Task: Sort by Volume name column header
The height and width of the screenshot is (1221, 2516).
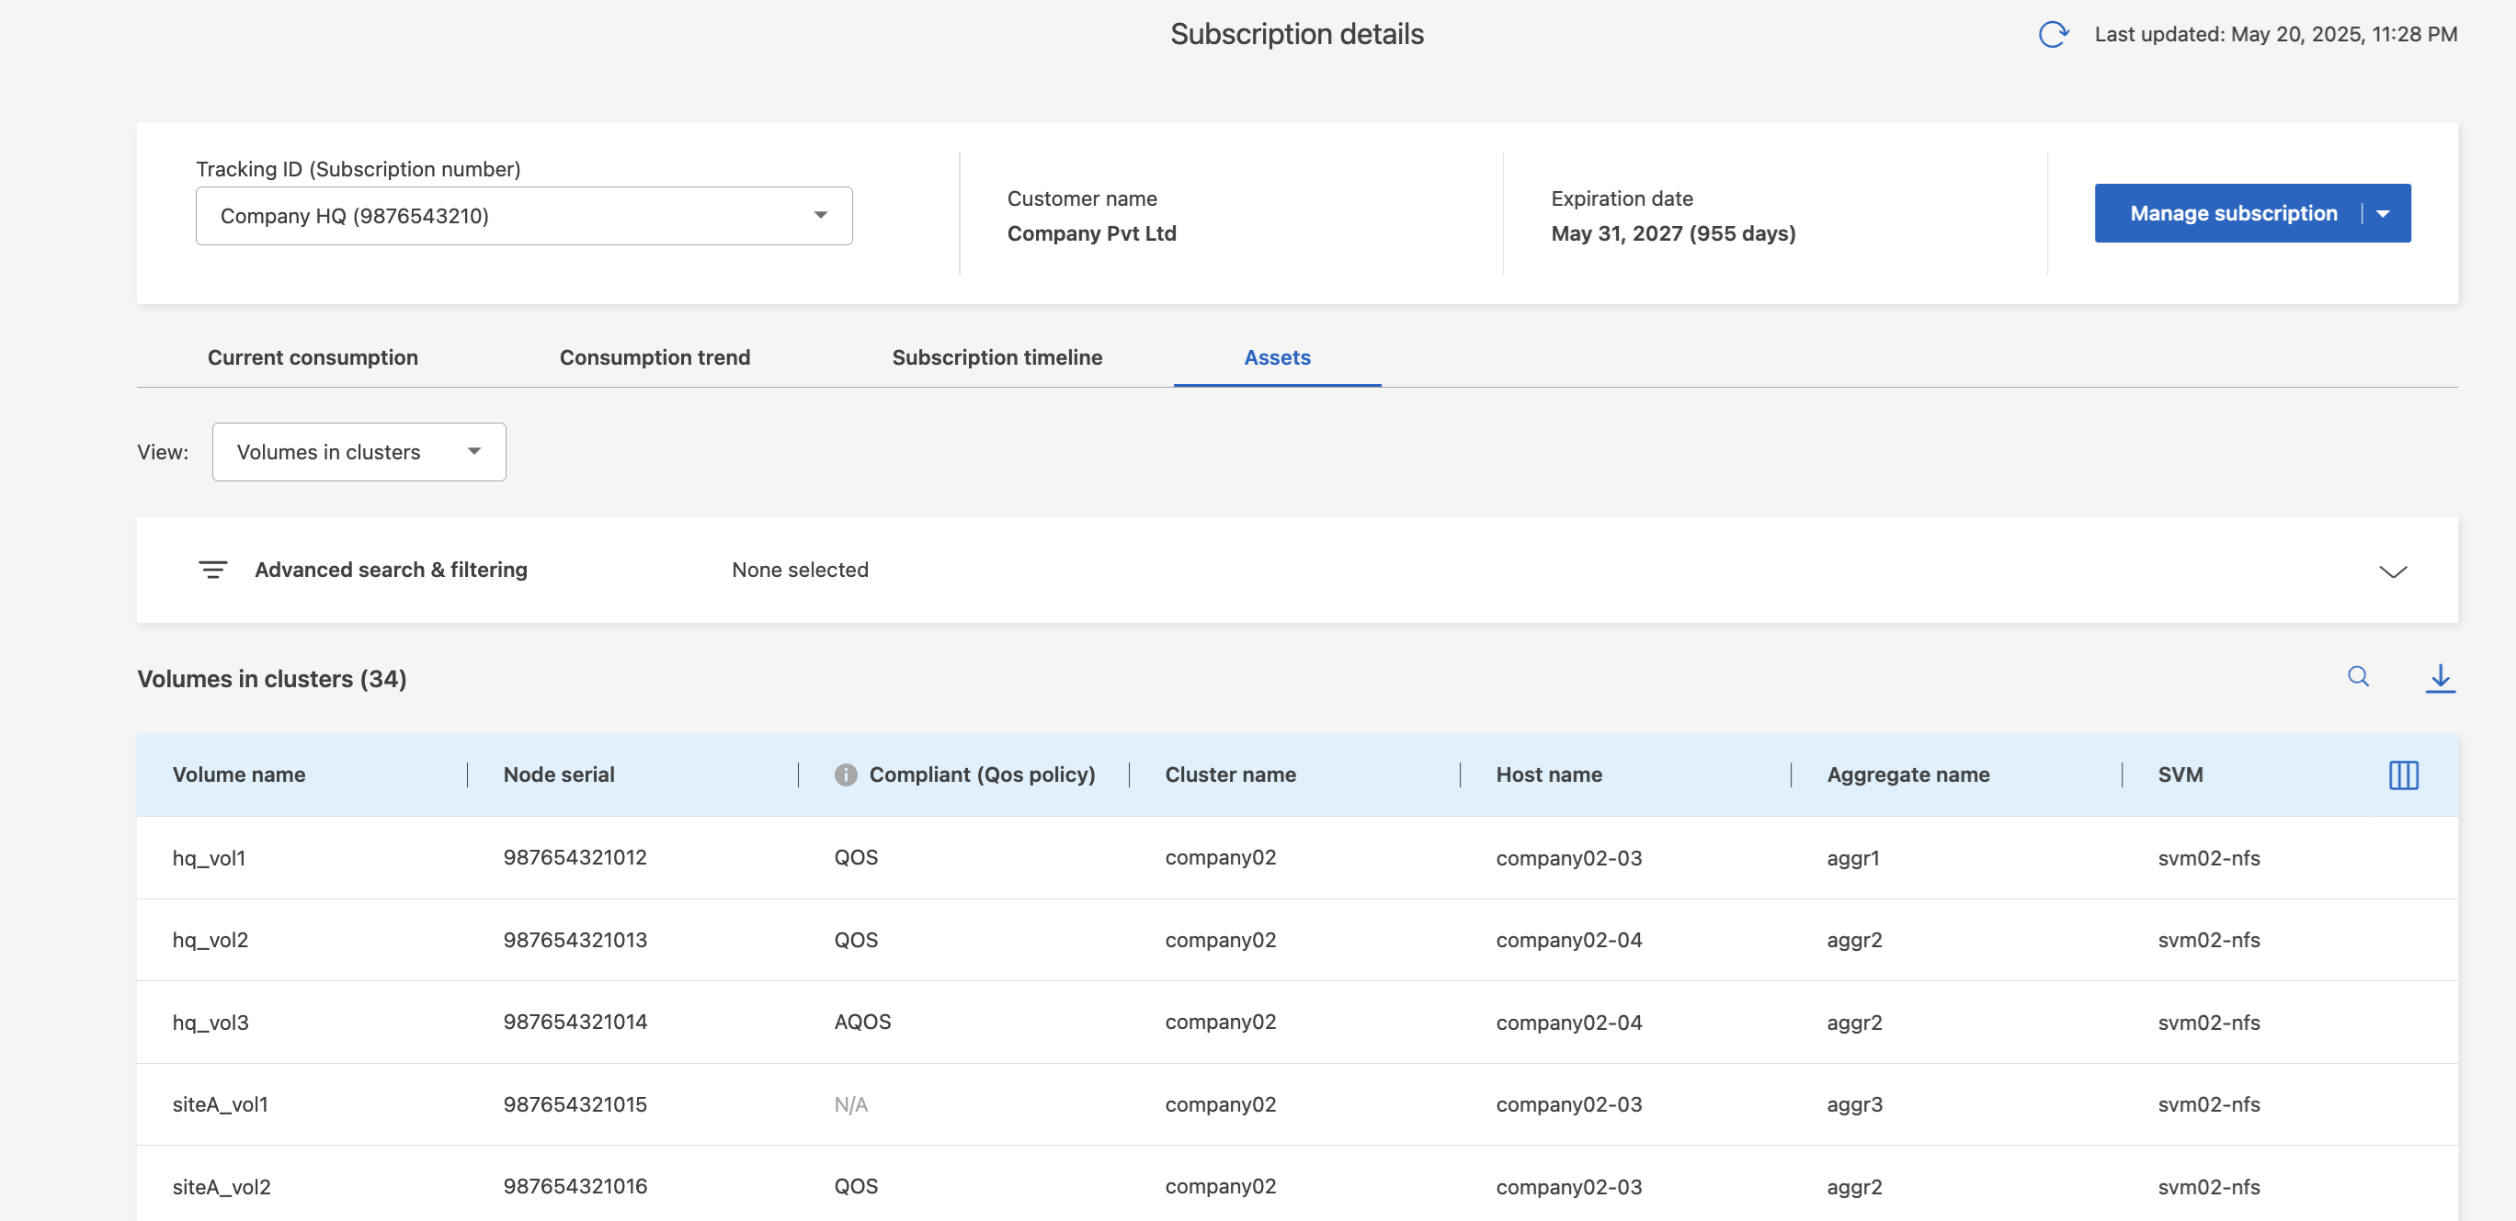Action: [239, 775]
